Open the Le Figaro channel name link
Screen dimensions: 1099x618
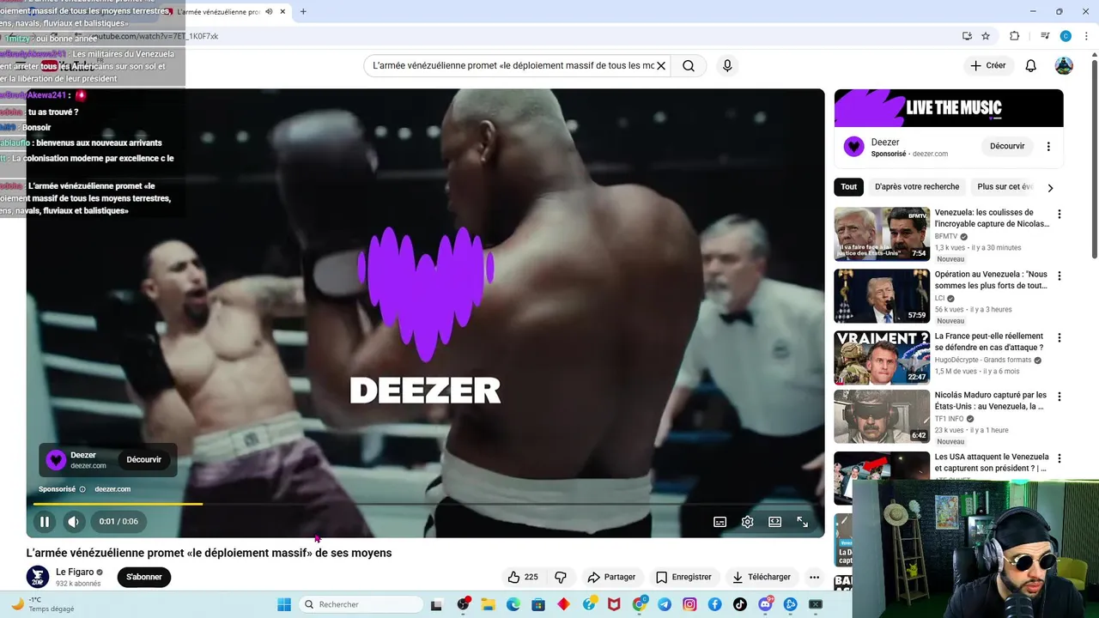75,572
